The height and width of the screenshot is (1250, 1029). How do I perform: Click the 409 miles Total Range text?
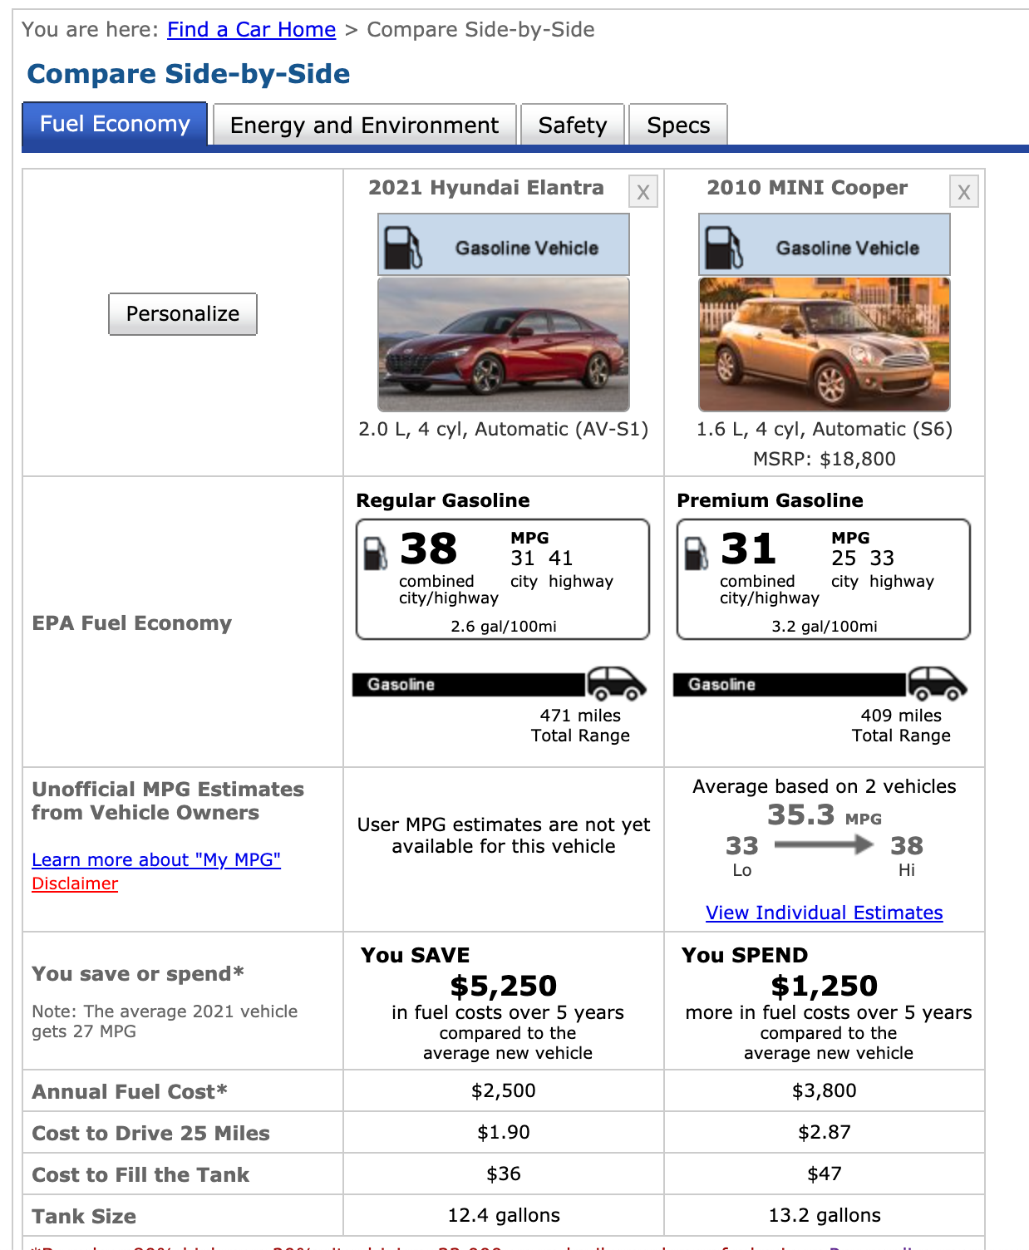(x=901, y=725)
